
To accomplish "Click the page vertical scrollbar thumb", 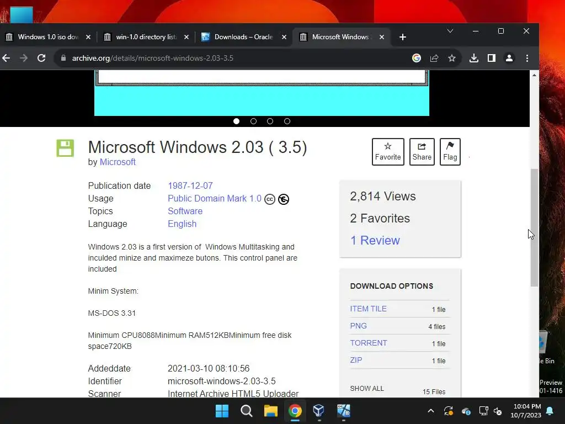I will point(534,227).
